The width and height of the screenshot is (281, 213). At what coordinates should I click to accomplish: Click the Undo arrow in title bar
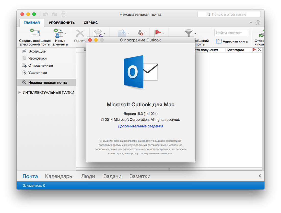pyautogui.click(x=45, y=14)
